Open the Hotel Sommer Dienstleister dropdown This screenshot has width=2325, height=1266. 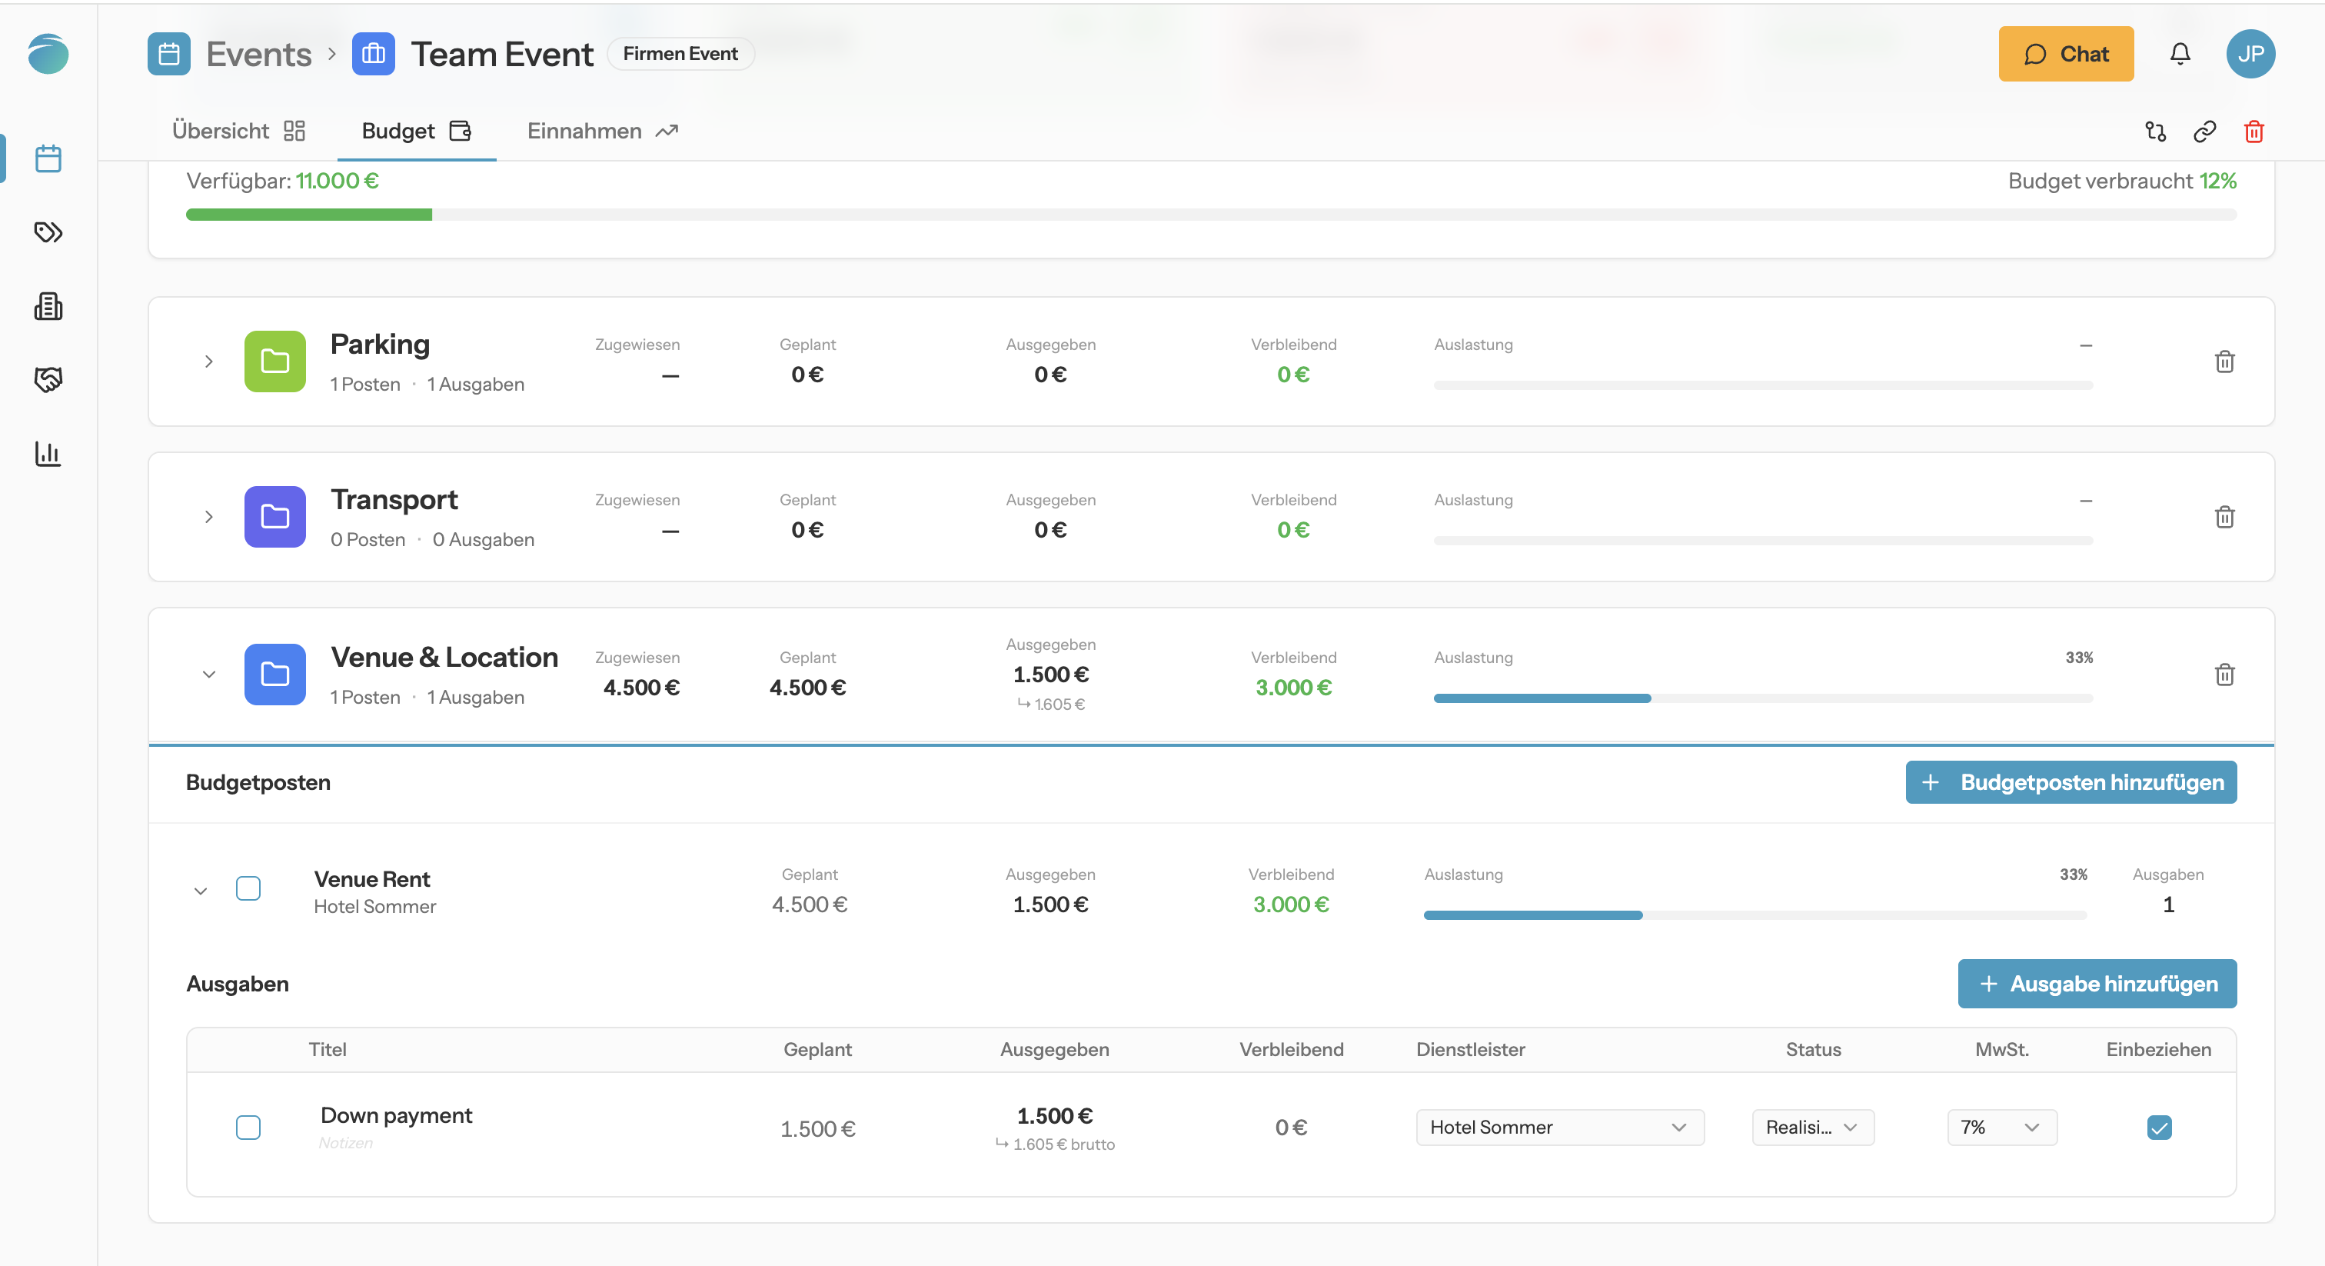[x=1560, y=1128]
